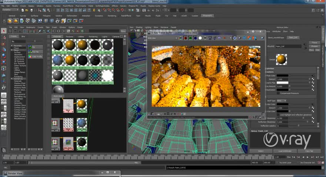Screen dimensions: 326x177
Task: Open the RGB color channel dropdown in frame buffer
Action: 162,38
